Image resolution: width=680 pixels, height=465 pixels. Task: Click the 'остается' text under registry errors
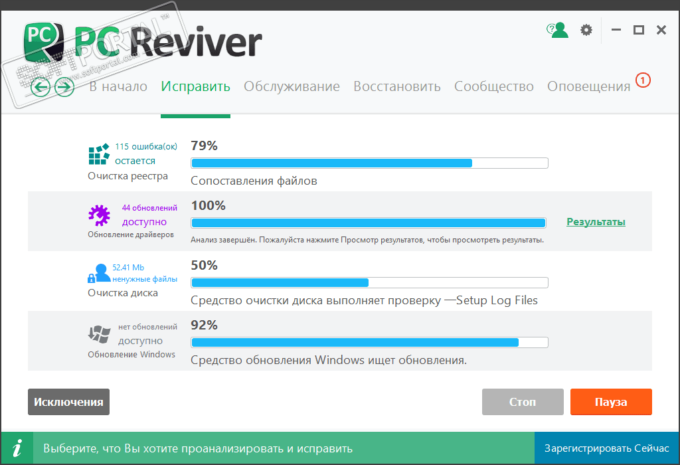pyautogui.click(x=135, y=161)
